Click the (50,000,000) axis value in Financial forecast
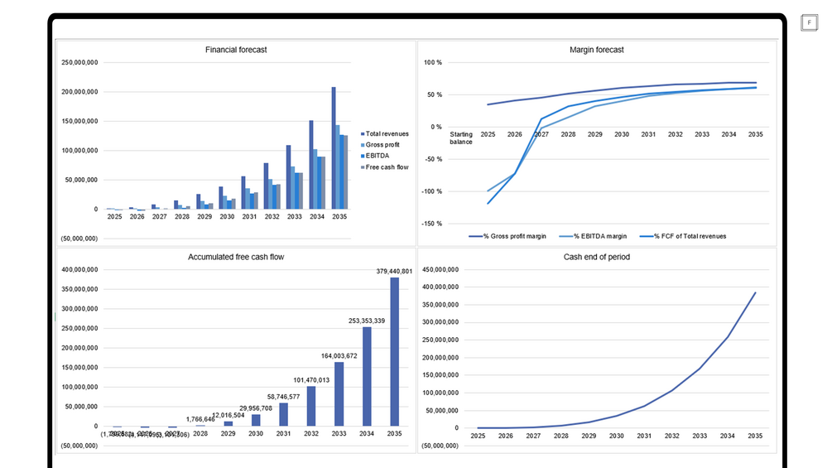832x468 pixels. click(79, 239)
